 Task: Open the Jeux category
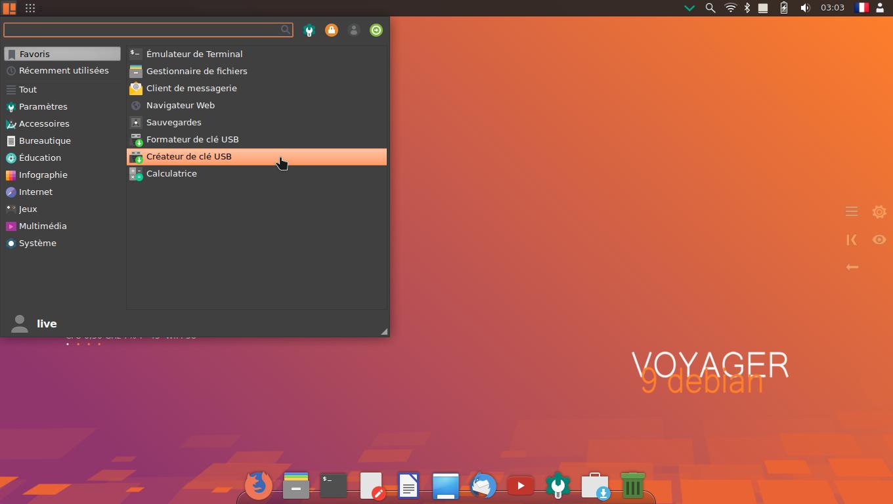pos(62,209)
